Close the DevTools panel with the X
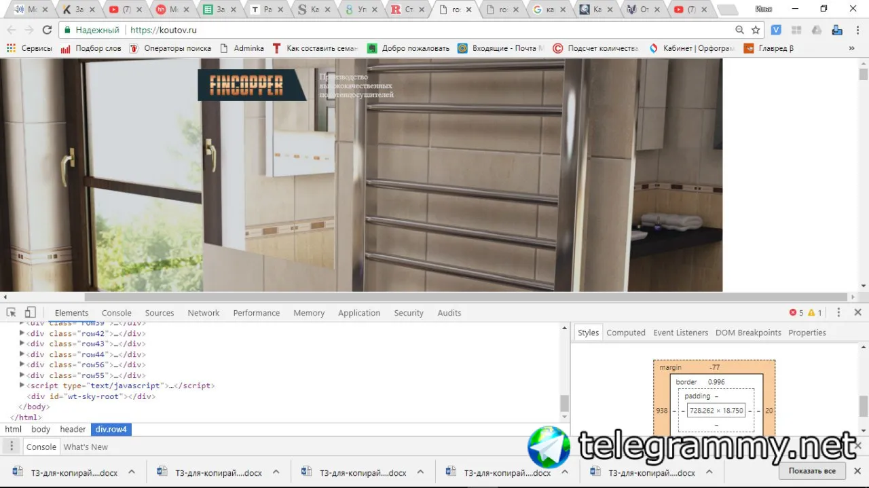The image size is (869, 488). [x=857, y=312]
